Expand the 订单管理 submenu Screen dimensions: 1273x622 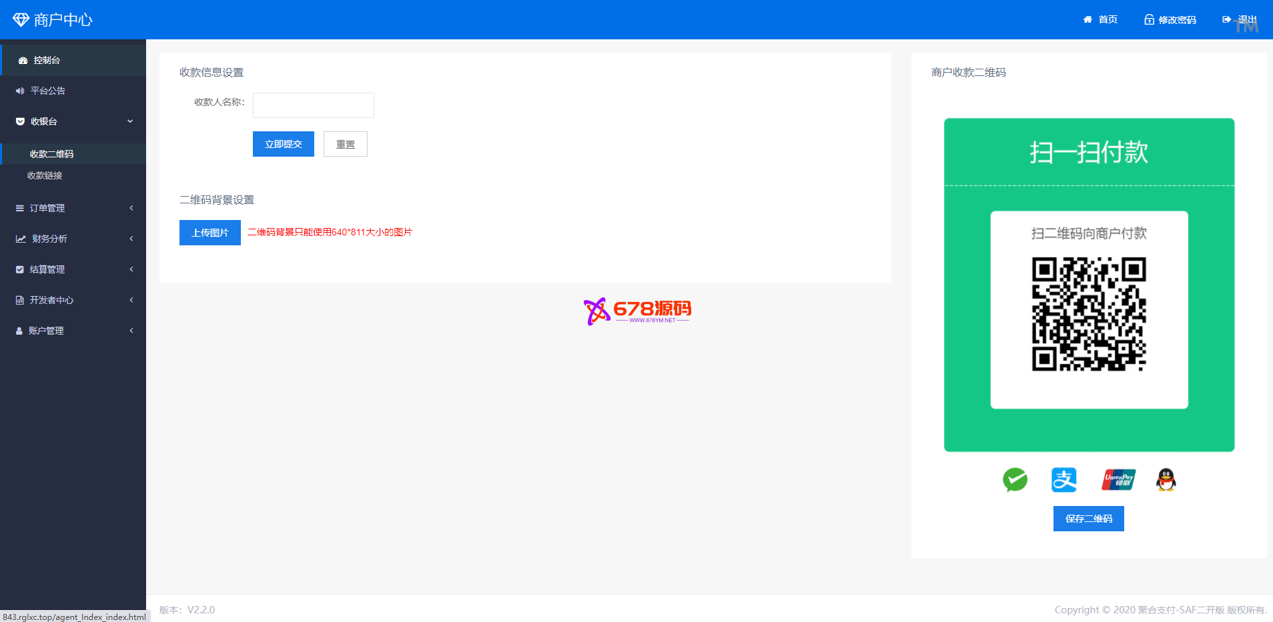click(131, 208)
